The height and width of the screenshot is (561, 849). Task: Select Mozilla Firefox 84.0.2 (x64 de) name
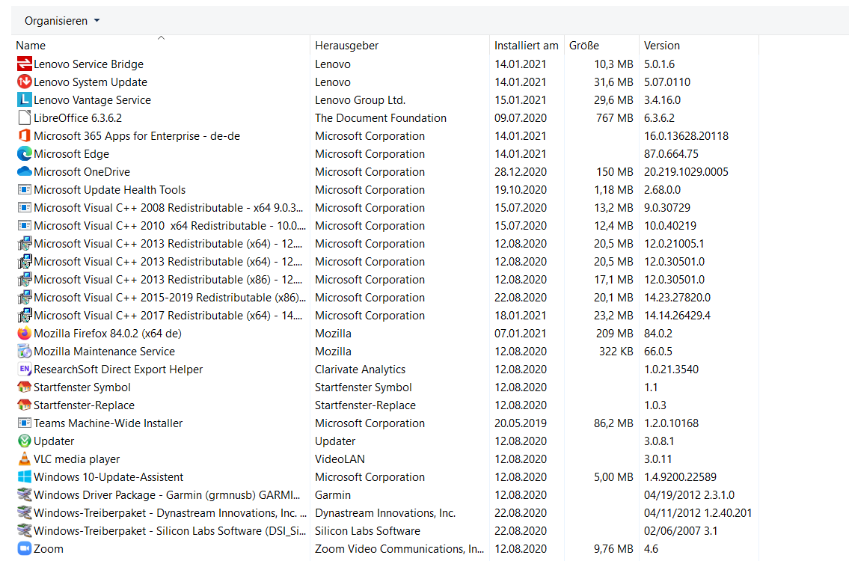(107, 333)
